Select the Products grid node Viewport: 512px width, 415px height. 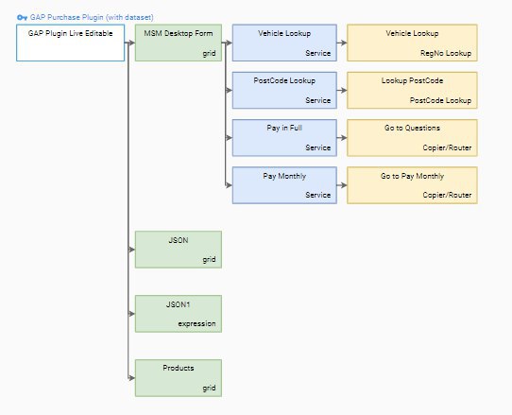tap(179, 378)
